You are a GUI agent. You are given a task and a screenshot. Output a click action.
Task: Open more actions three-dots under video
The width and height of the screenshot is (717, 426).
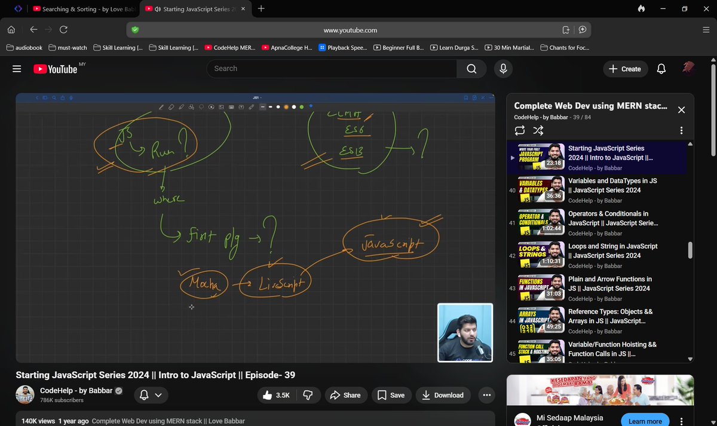pos(486,395)
